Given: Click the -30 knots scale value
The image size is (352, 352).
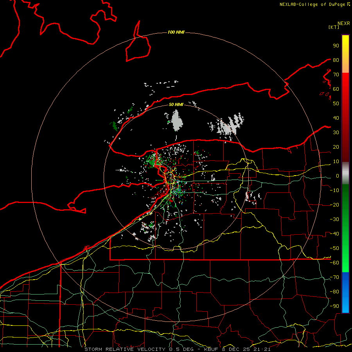Looking at the screenshot, I should point(334,219).
